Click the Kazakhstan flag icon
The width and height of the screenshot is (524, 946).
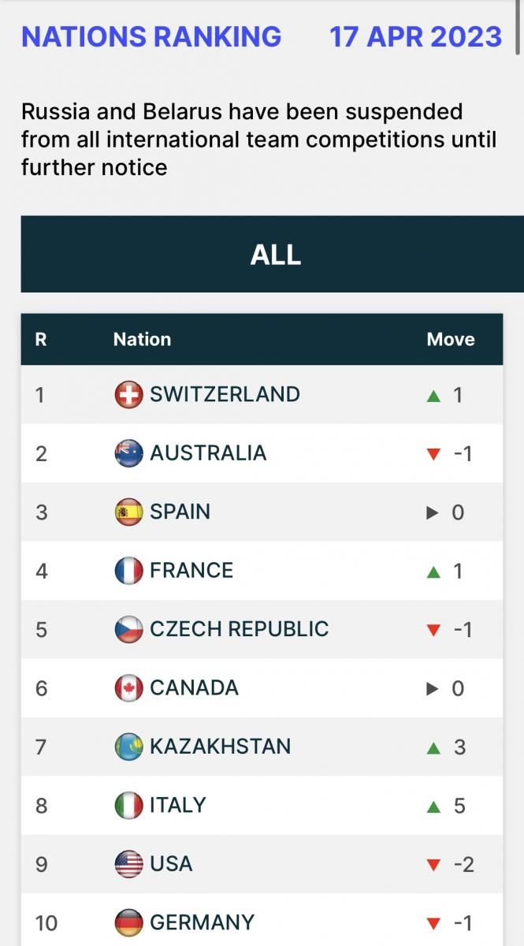[128, 747]
